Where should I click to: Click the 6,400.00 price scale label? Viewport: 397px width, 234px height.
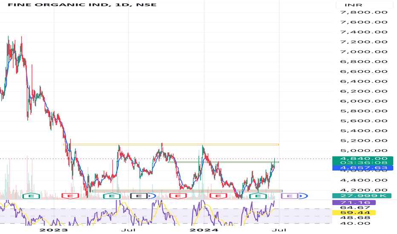(364, 81)
